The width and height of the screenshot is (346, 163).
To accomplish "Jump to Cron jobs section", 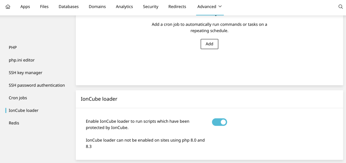I will [x=18, y=98].
